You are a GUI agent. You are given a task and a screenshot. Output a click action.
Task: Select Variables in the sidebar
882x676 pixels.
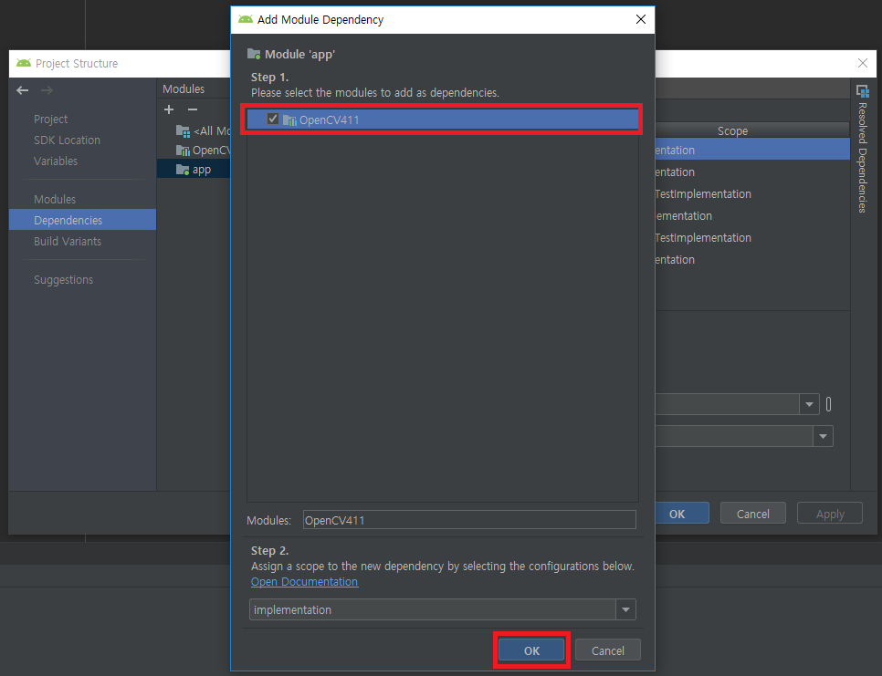(56, 161)
